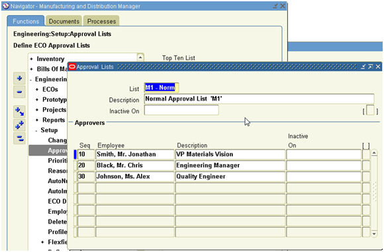Click the Inactive On field in header
This screenshot has width=384, height=252.
(181, 110)
